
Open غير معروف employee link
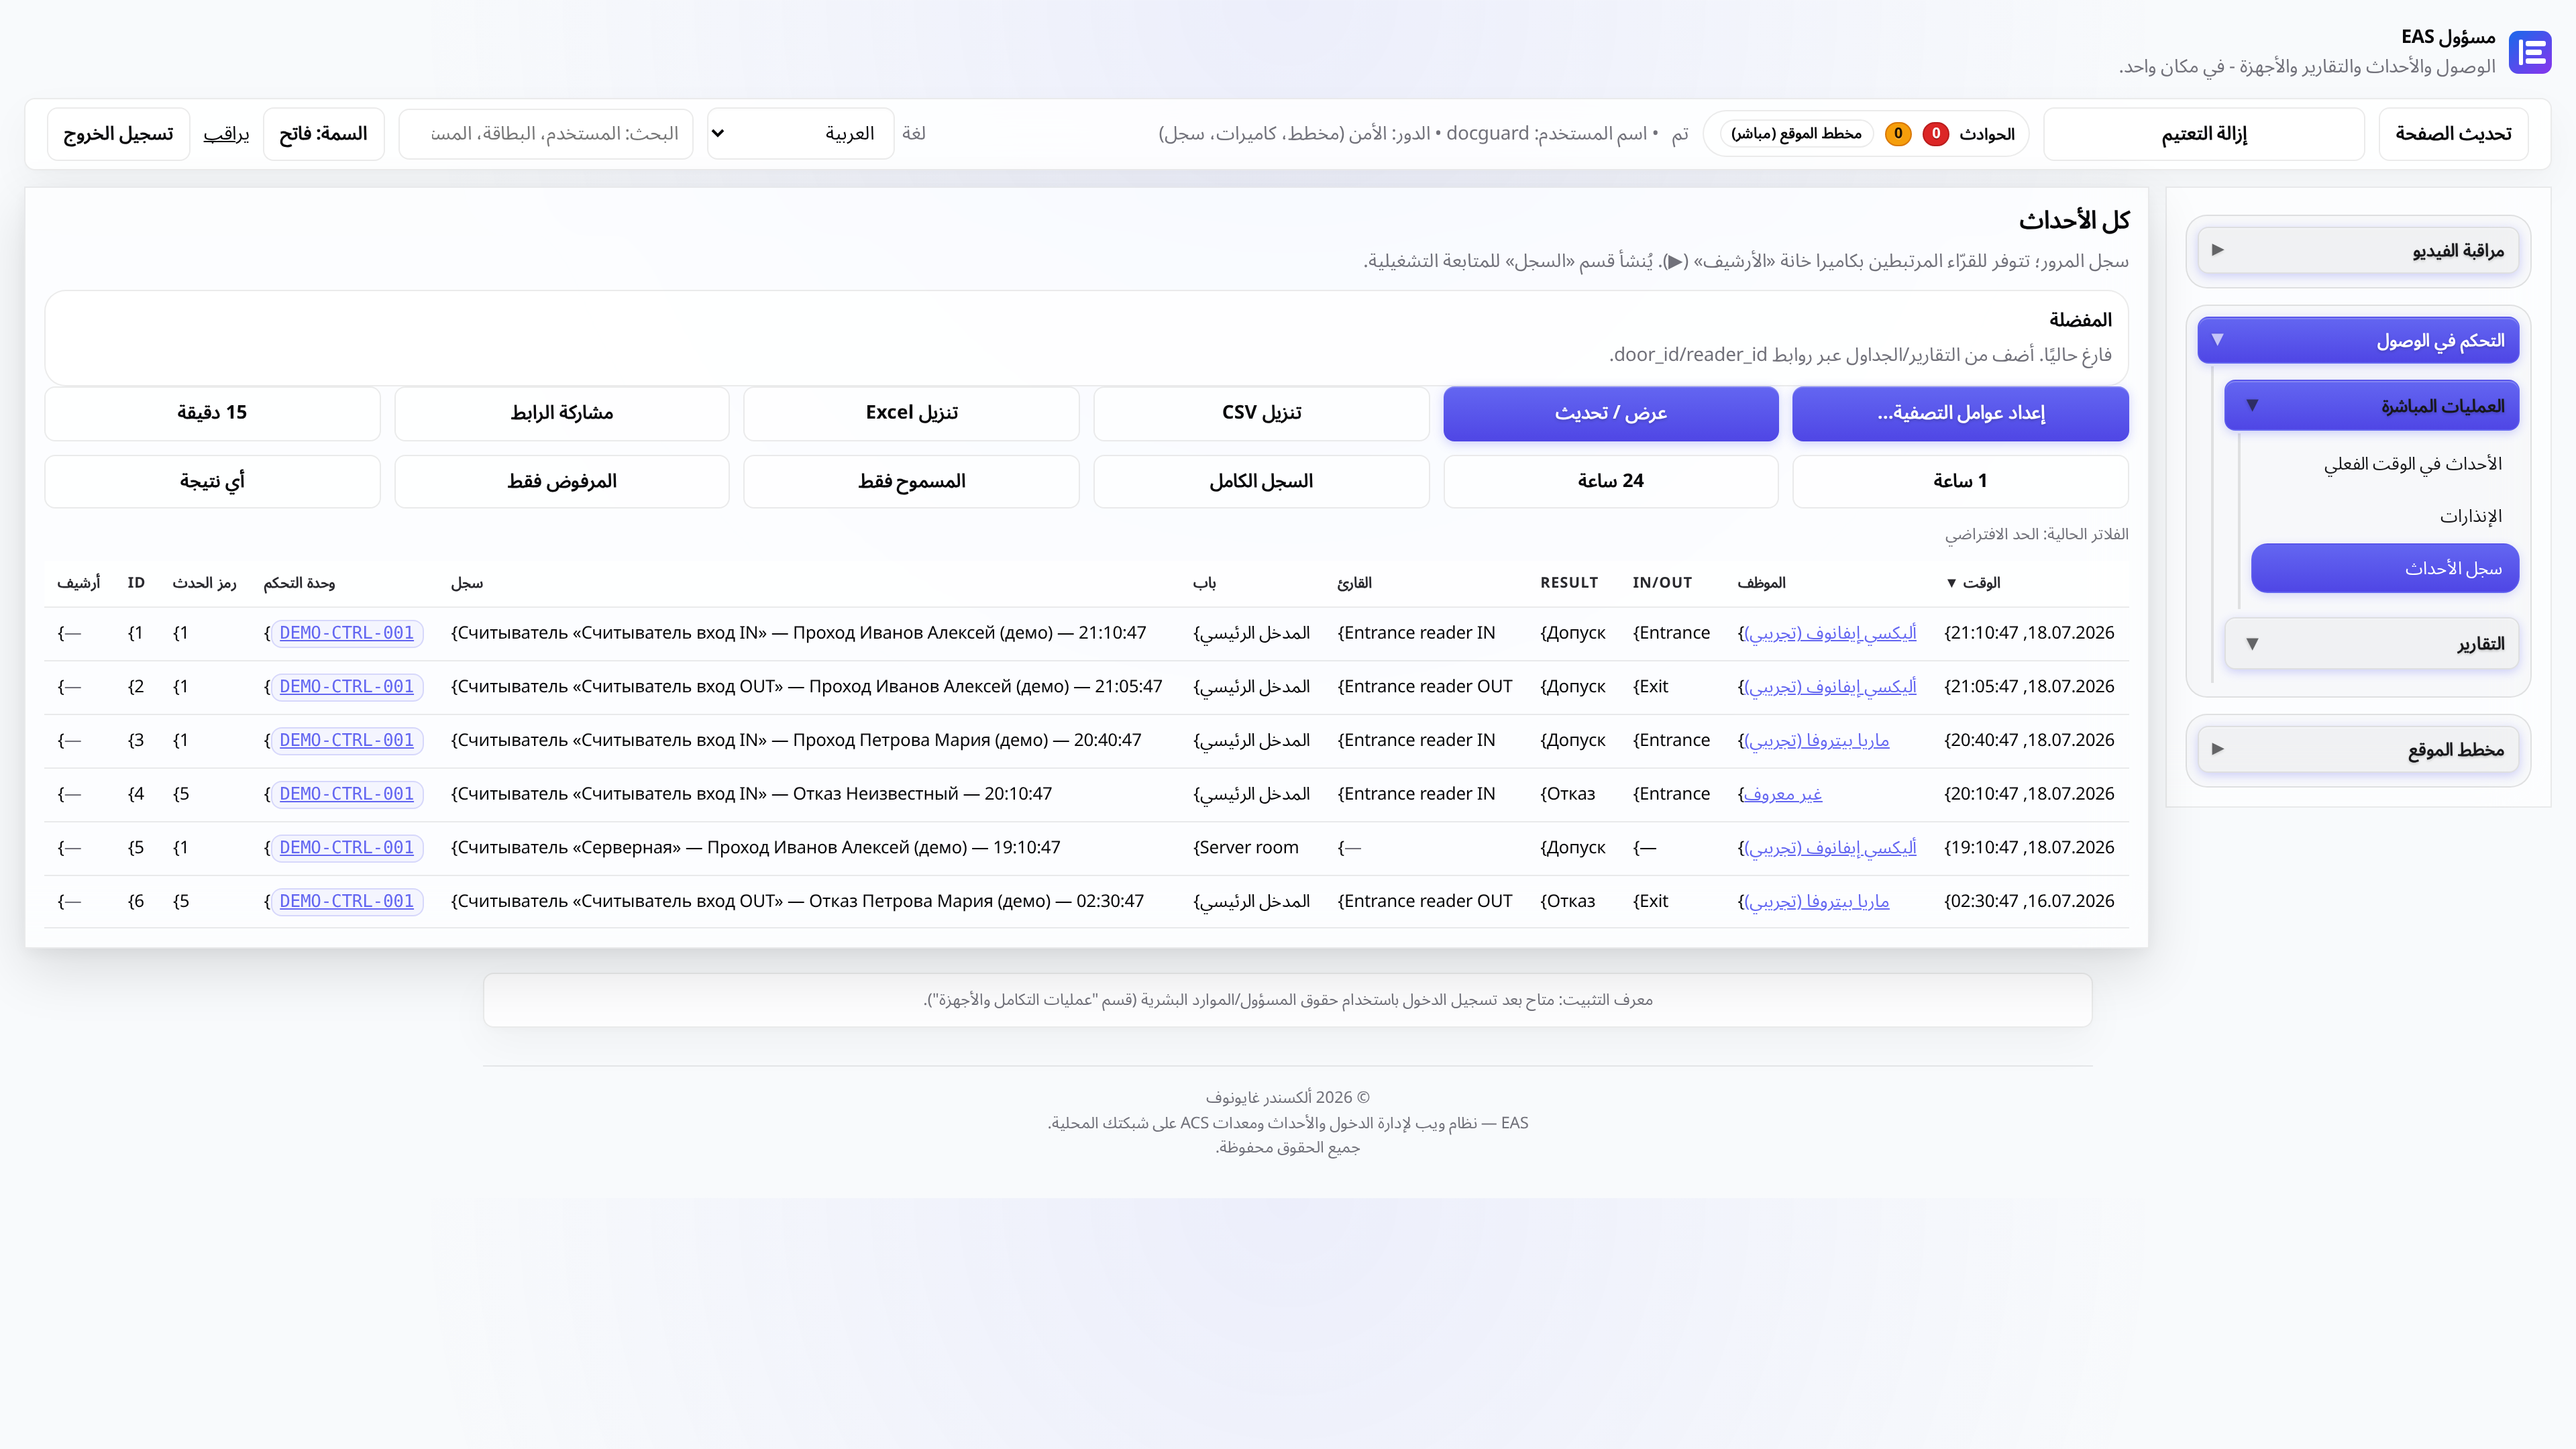point(1783,794)
